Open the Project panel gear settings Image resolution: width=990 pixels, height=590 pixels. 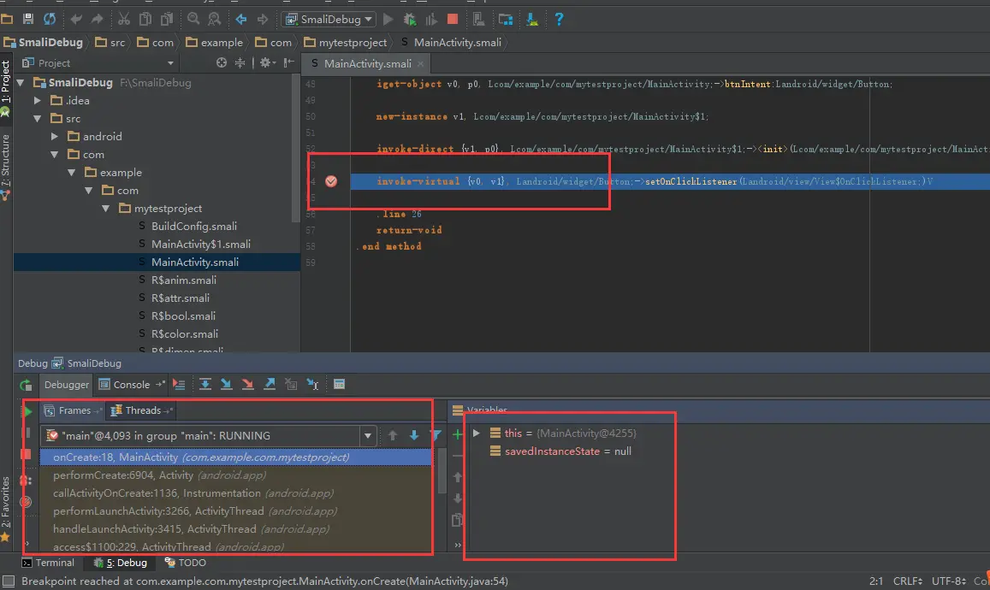266,62
